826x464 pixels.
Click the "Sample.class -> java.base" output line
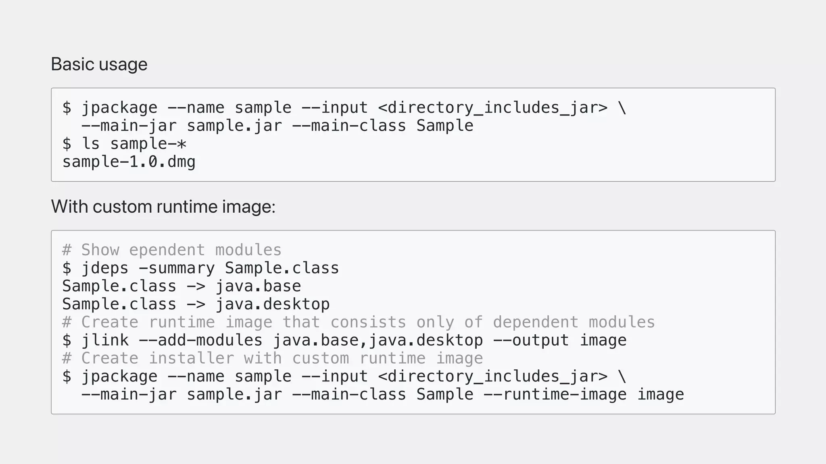(181, 286)
